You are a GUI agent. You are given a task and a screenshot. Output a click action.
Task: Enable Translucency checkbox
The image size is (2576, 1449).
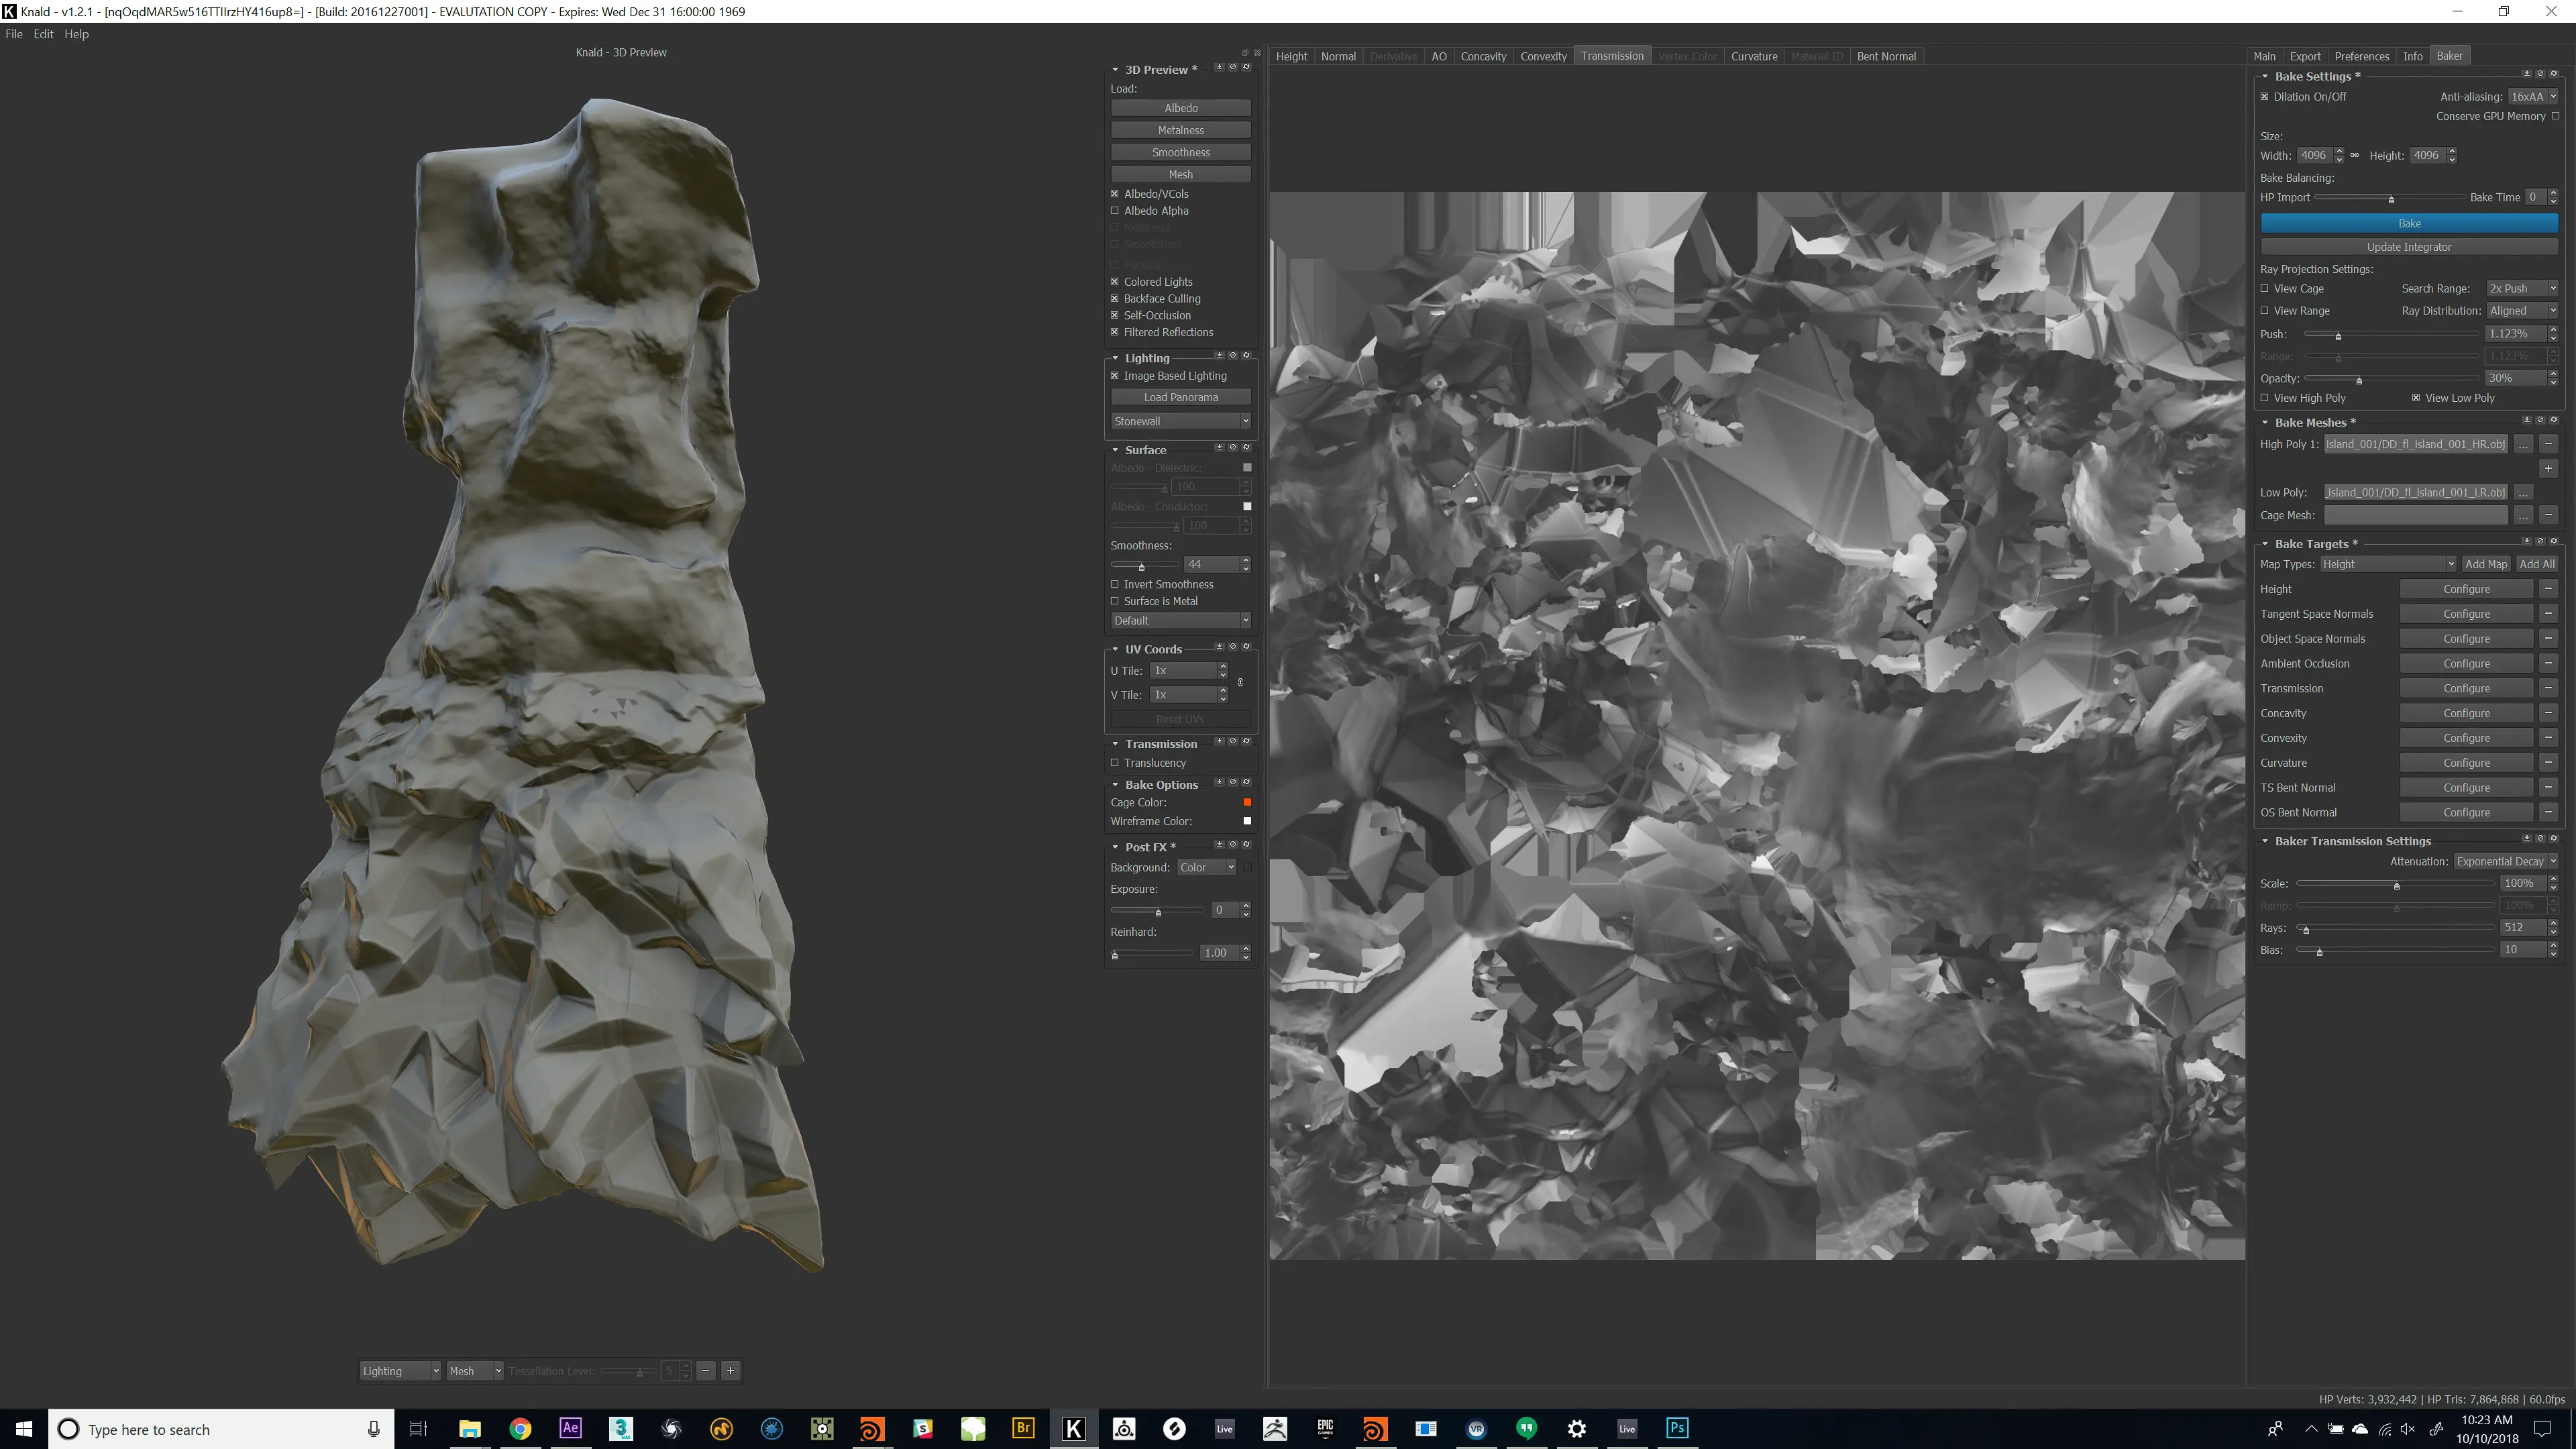pyautogui.click(x=1115, y=763)
